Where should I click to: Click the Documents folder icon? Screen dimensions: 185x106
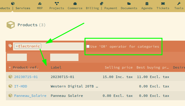129,4
